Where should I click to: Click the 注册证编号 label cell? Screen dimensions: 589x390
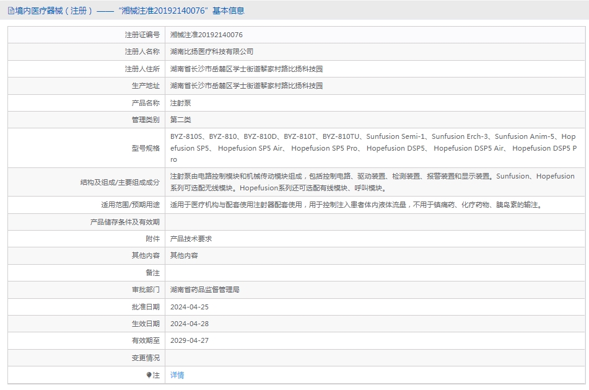coord(142,35)
